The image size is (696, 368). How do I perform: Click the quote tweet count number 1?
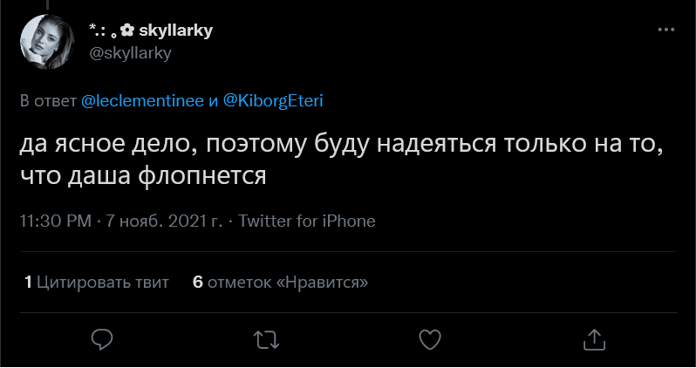(x=29, y=282)
